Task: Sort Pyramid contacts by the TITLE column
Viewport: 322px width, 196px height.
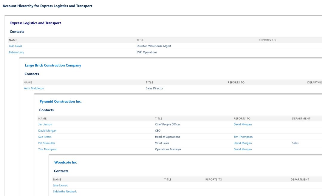Action: click(158, 118)
